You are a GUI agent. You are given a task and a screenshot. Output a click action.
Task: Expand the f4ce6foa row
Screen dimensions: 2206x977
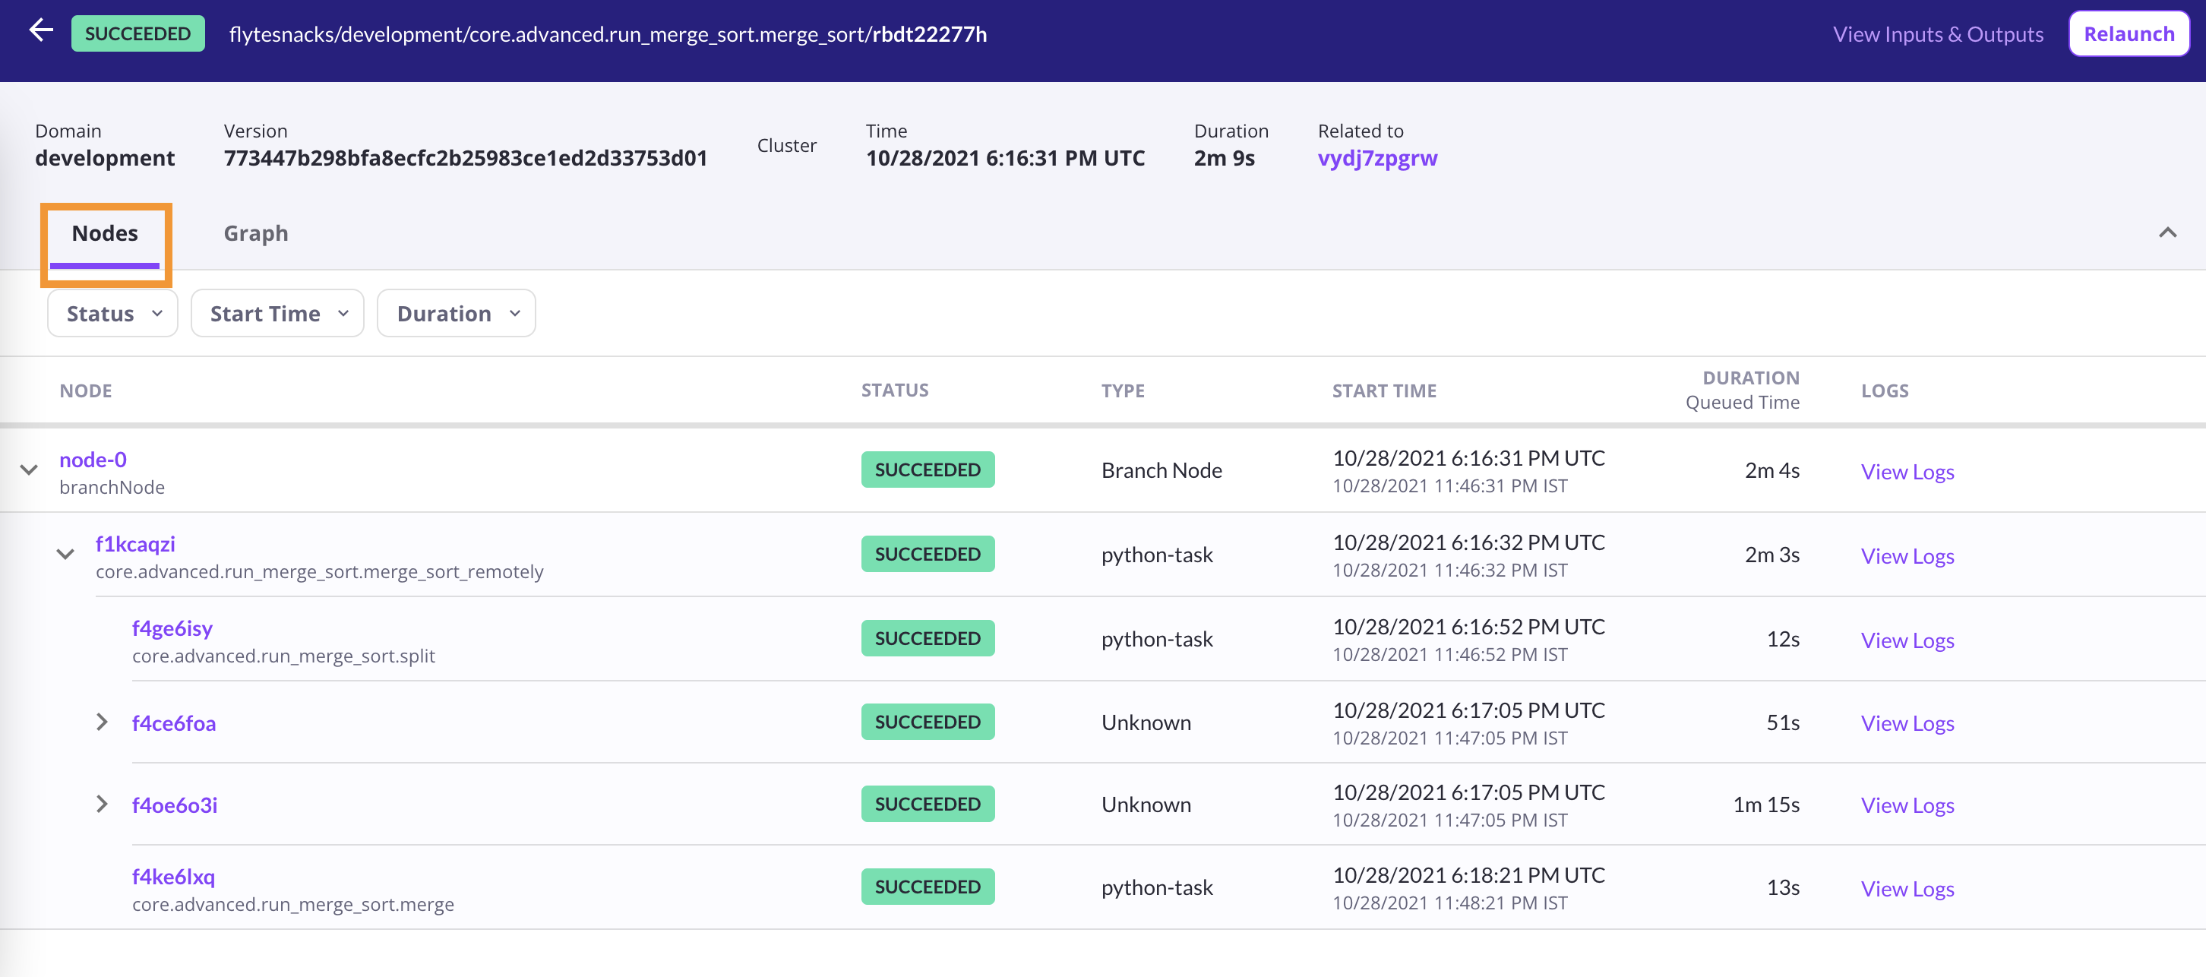point(102,722)
